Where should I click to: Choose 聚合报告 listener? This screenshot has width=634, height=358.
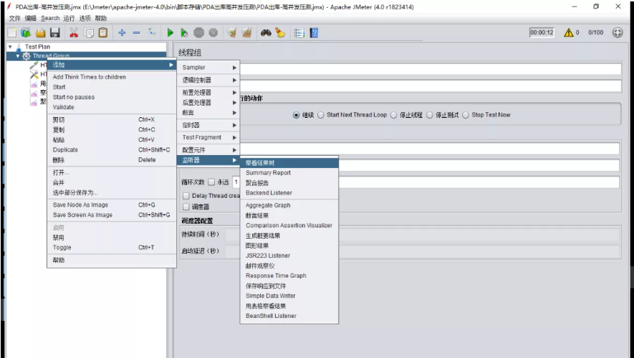point(289,183)
